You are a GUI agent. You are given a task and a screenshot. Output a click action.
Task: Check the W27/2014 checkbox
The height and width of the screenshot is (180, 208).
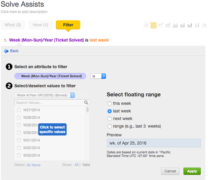coord(19,110)
